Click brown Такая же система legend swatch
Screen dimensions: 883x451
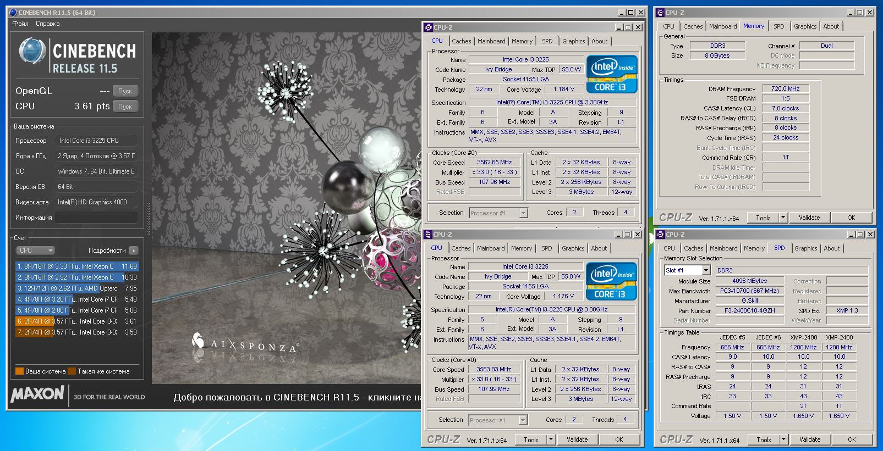click(72, 371)
